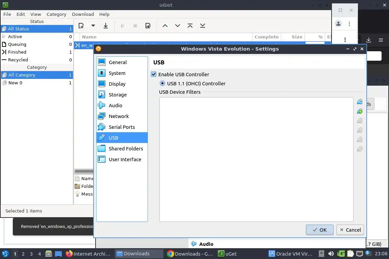389x259 pixels.
Task: Open Network settings page
Action: [122, 116]
